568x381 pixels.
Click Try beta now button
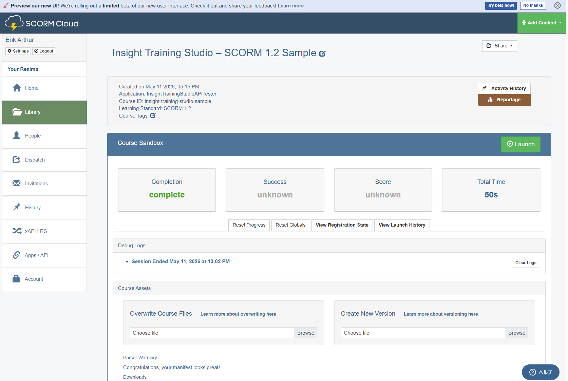tap(501, 5)
